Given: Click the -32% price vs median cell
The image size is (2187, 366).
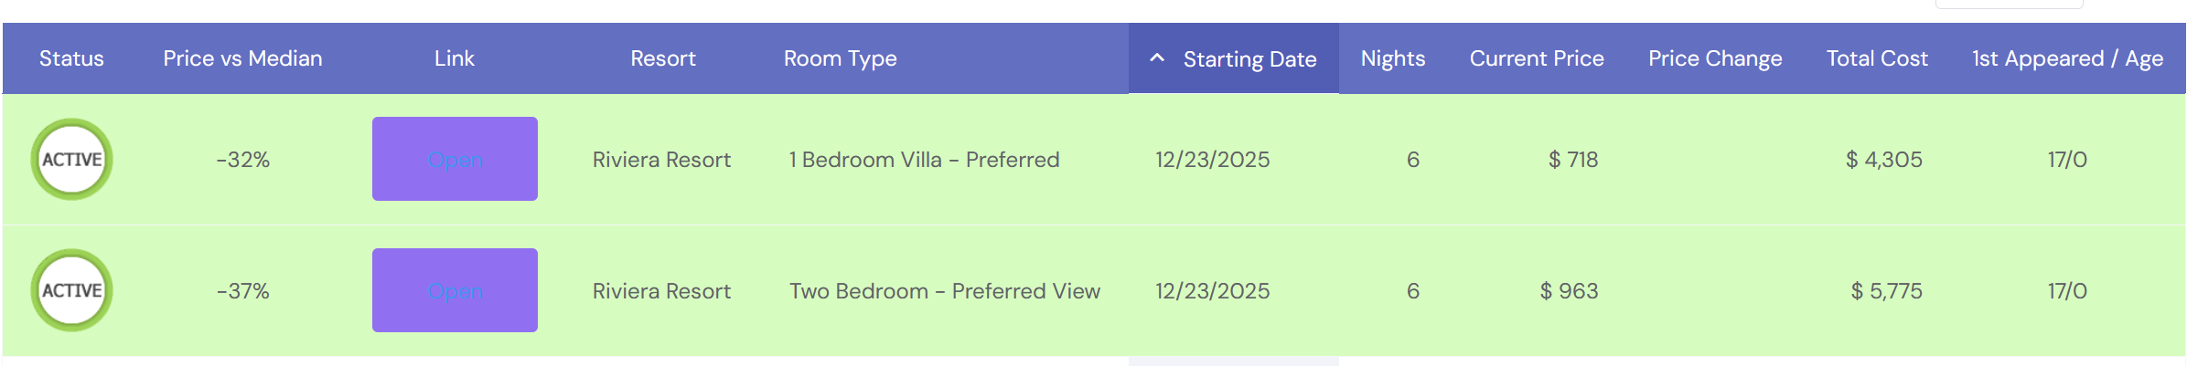Looking at the screenshot, I should [x=242, y=160].
